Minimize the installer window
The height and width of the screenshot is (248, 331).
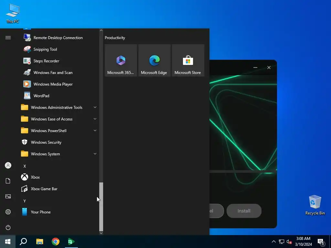255,67
